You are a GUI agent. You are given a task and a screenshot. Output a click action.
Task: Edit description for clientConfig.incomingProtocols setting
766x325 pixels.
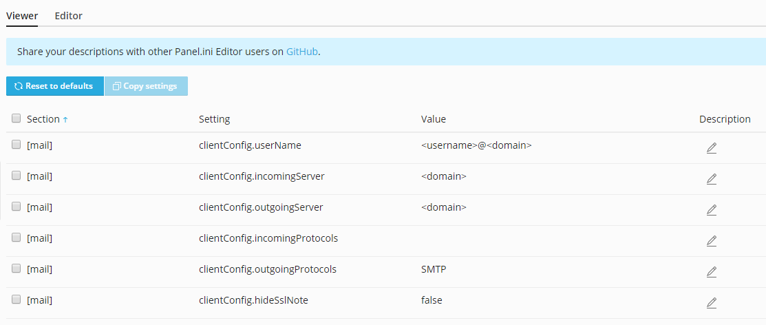pyautogui.click(x=712, y=241)
